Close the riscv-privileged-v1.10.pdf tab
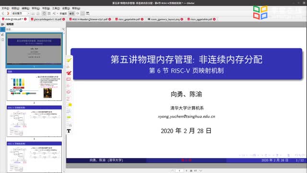The image size is (307, 173). tap(64, 19)
